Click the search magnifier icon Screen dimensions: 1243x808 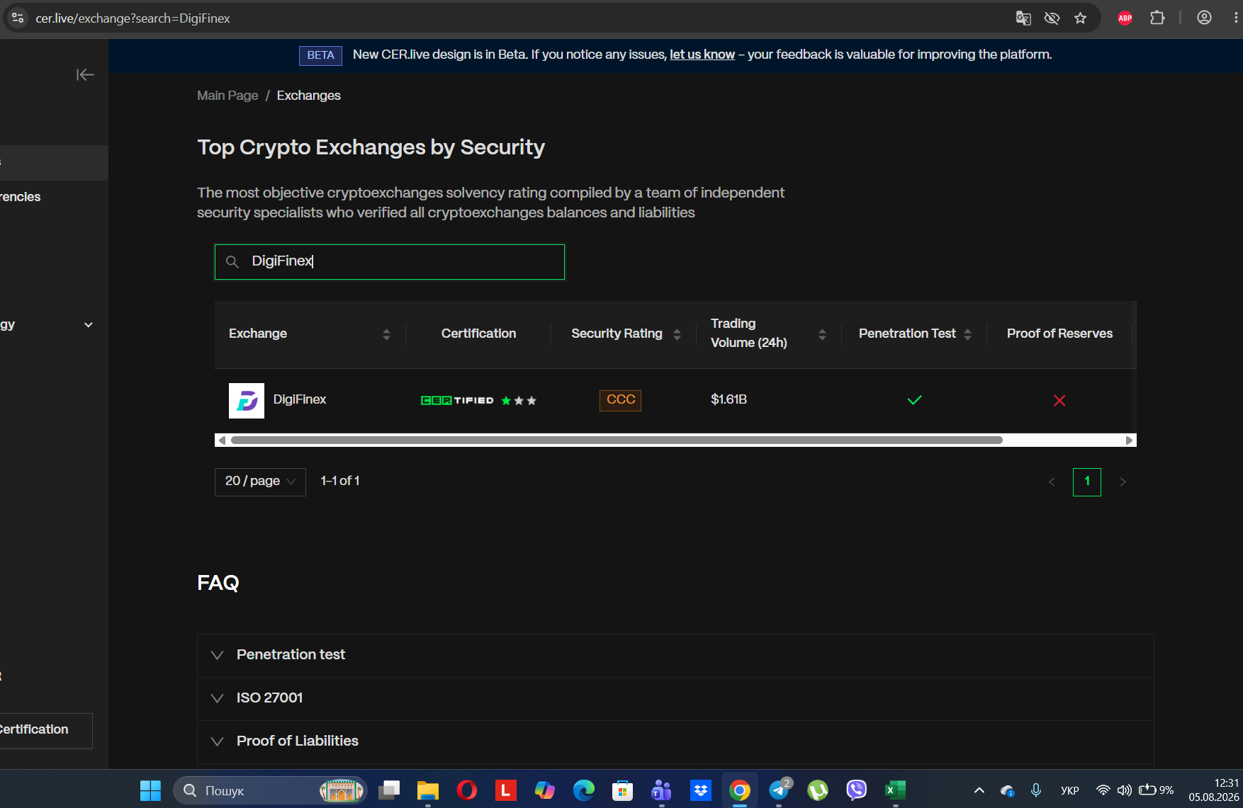pyautogui.click(x=232, y=262)
